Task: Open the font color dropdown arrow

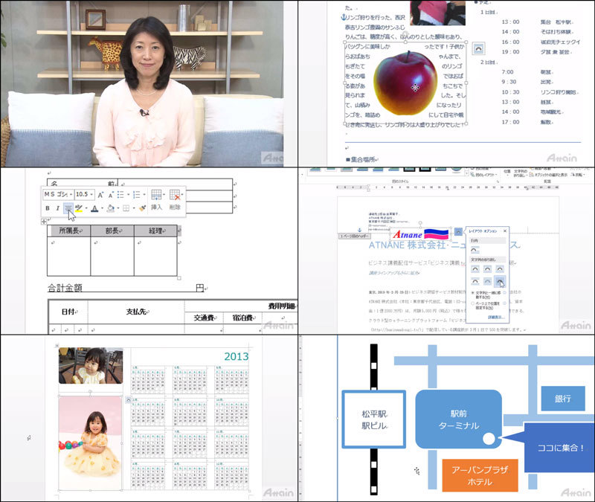Action: pos(103,208)
